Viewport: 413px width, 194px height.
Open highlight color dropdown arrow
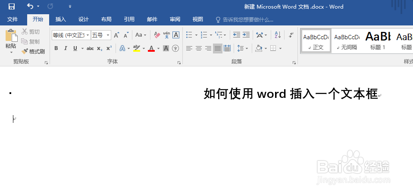point(144,48)
